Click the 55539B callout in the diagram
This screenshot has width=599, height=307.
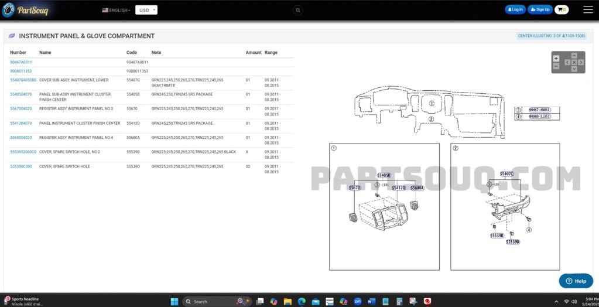pyautogui.click(x=497, y=236)
